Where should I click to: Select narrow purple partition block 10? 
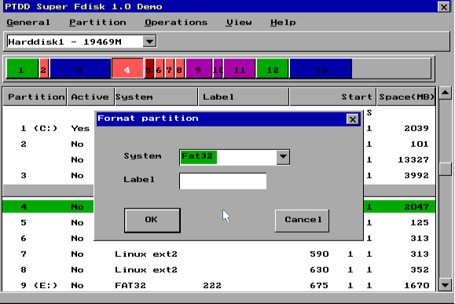(218, 68)
